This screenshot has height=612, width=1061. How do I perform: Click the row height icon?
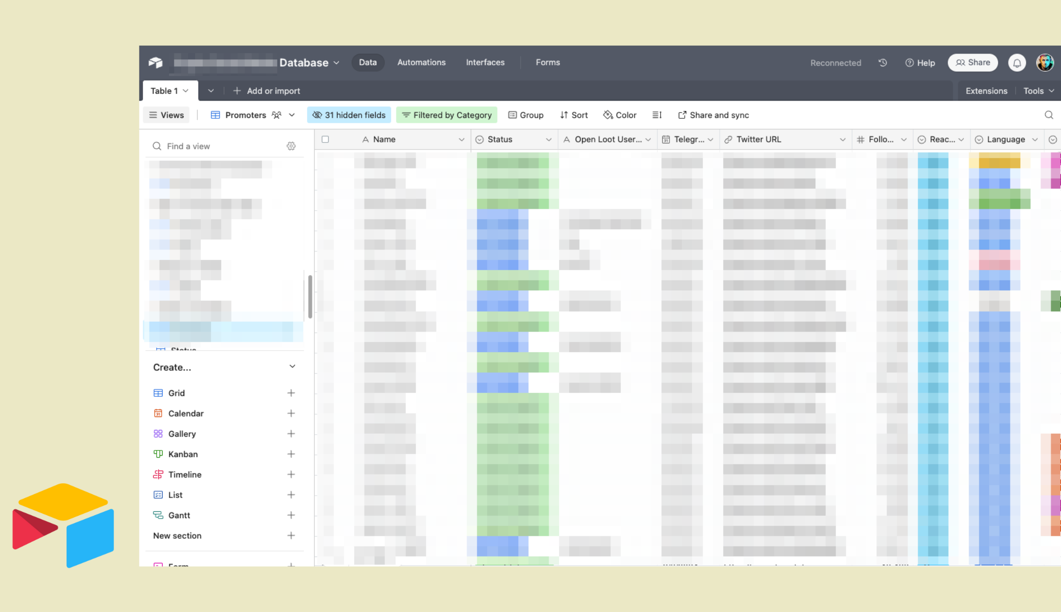[x=657, y=115]
